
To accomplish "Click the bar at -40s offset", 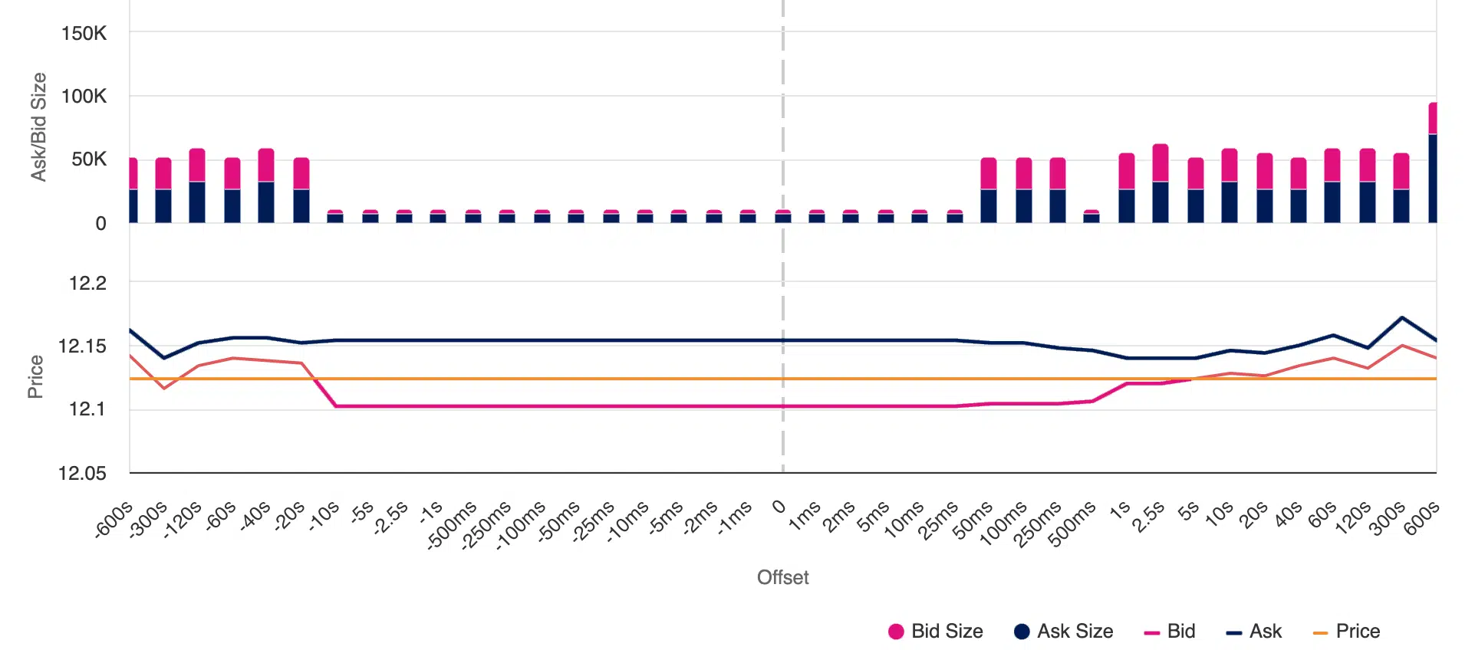I will click(266, 185).
